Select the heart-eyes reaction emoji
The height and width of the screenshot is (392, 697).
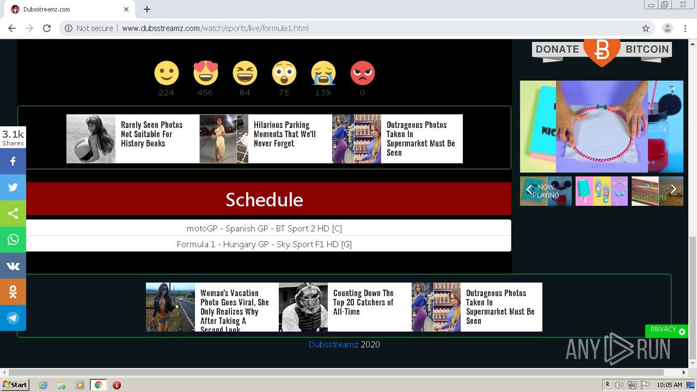pyautogui.click(x=205, y=73)
